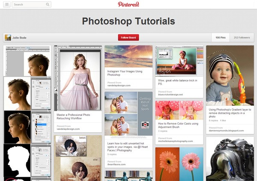Image resolution: width=257 pixels, height=181 pixels.
Task: Click Julie Bode's avatar image
Action: [x=8, y=38]
